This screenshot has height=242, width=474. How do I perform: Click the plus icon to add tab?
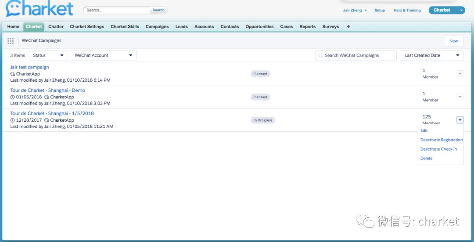click(x=348, y=27)
